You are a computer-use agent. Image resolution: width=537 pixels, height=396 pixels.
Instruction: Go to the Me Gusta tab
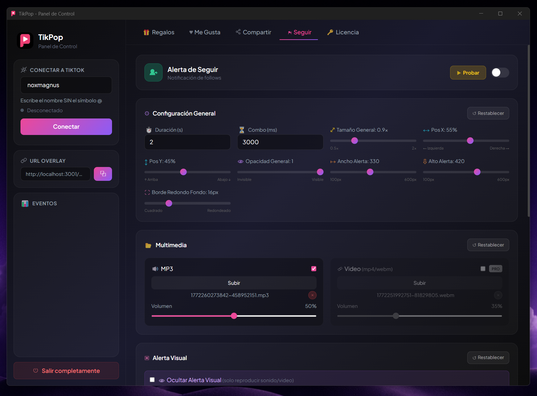click(x=205, y=32)
